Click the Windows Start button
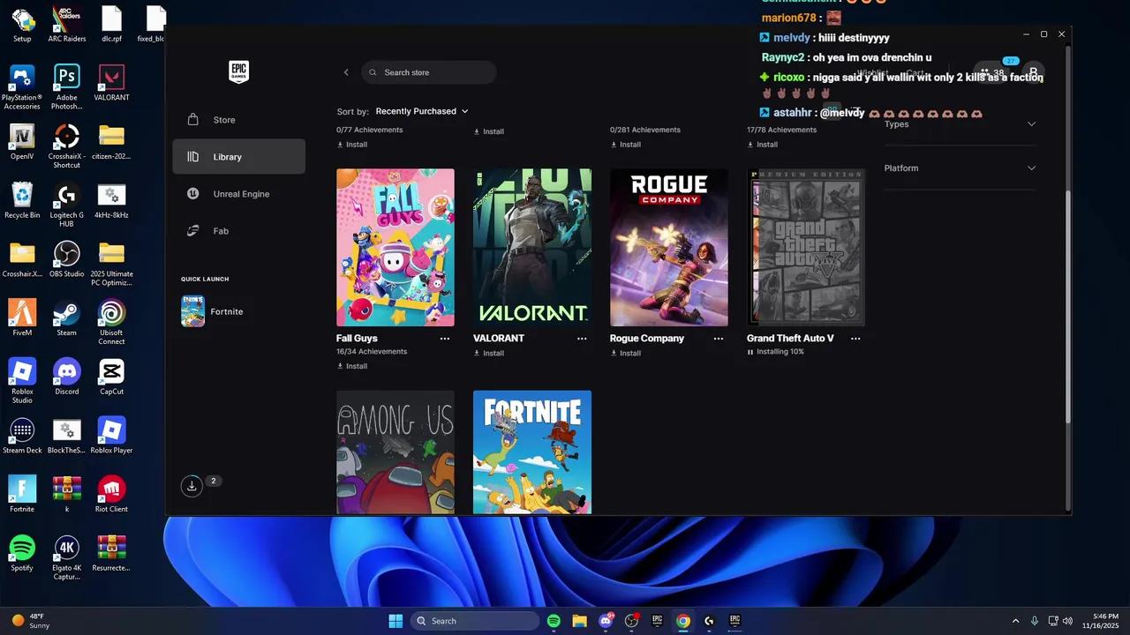The width and height of the screenshot is (1130, 635). 395,621
